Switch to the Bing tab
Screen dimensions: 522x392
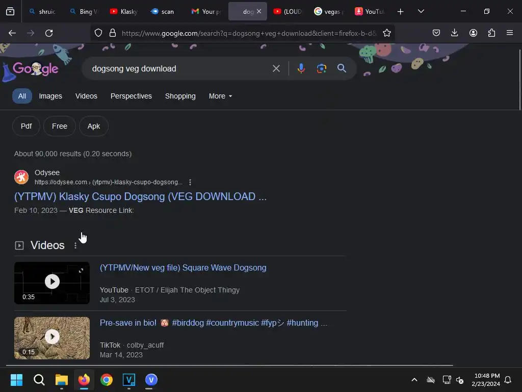(x=83, y=12)
